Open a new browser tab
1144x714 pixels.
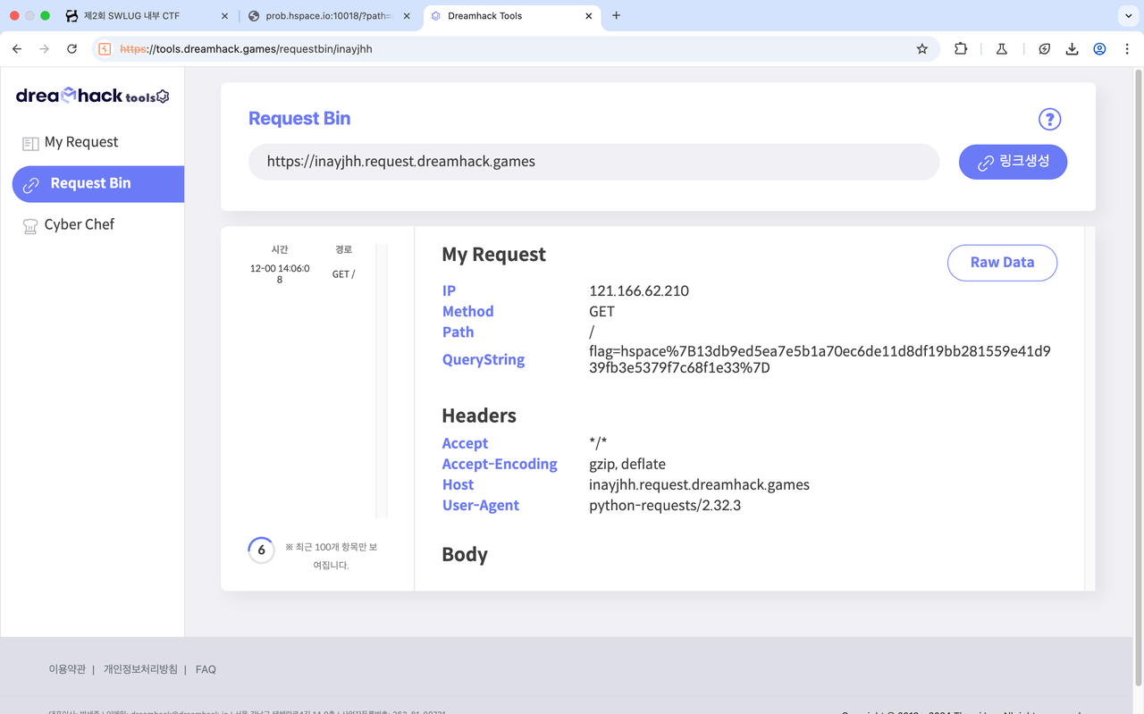point(616,15)
